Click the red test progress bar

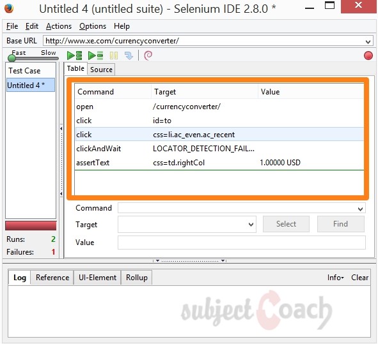[31, 226]
